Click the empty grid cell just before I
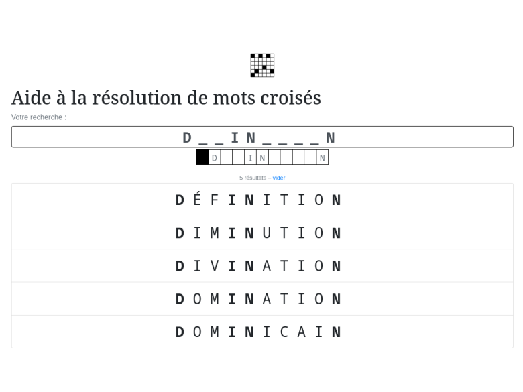Image resolution: width=523 pixels, height=392 pixels. [238, 157]
